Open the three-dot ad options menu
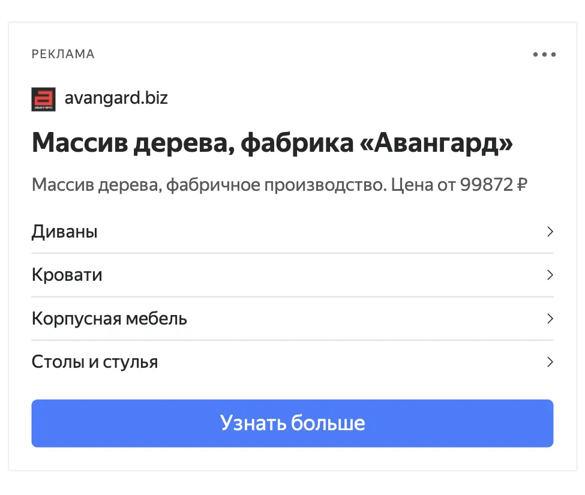The width and height of the screenshot is (585, 495). click(x=544, y=55)
